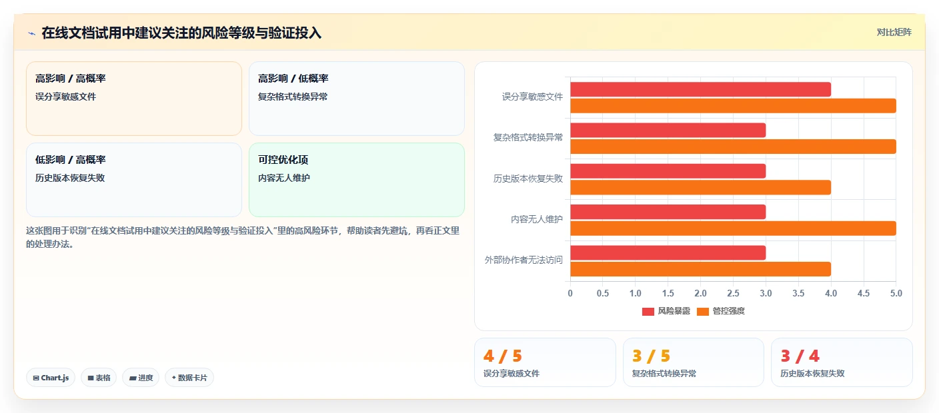Click the 进度 tag chip
The width and height of the screenshot is (939, 413).
141,378
